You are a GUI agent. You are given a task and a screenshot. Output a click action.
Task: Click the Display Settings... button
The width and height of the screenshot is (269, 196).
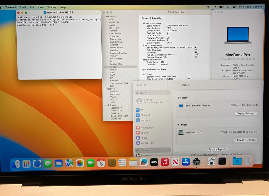246,113
